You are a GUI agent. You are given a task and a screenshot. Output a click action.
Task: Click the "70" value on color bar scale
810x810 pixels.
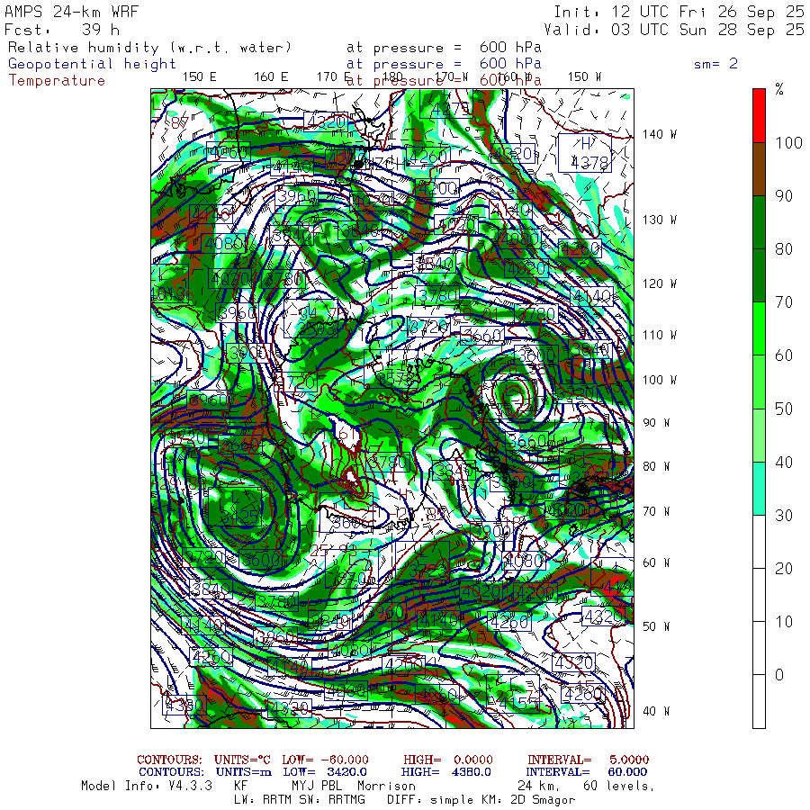tap(784, 302)
